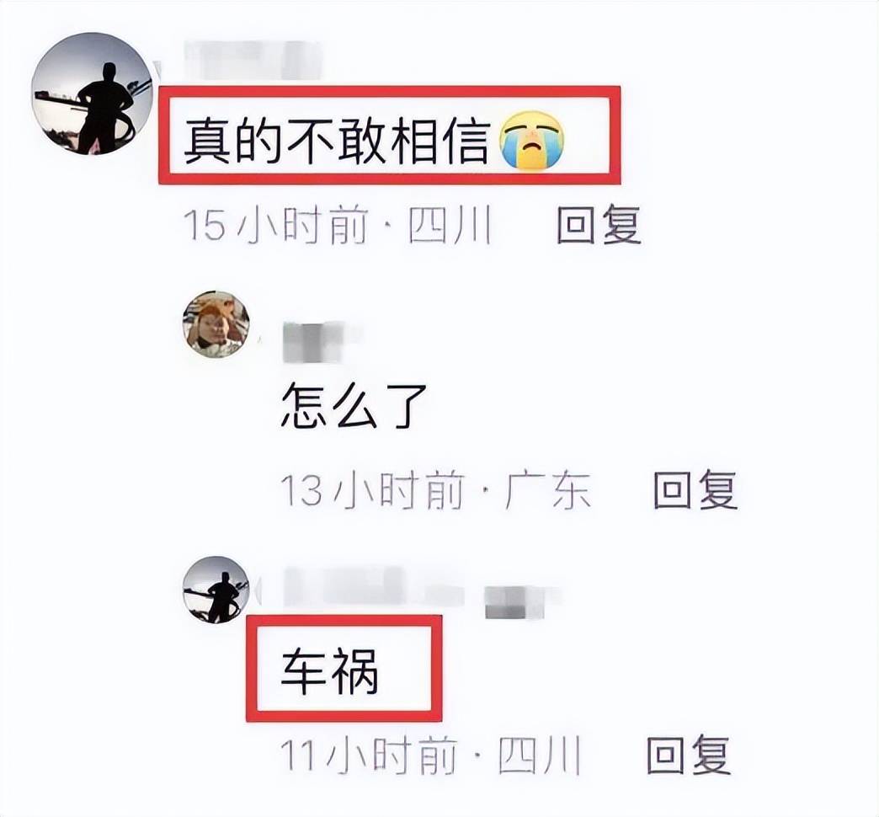Screen dimensions: 879x817
Task: Select the reply text 怎么了
Action: coord(354,406)
